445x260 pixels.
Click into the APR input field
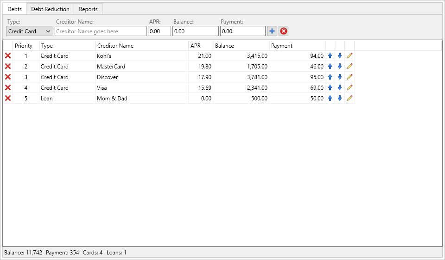click(x=159, y=31)
